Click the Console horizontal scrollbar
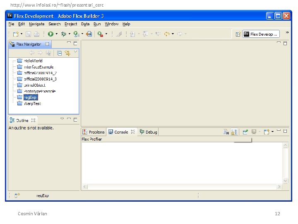298x224 pixels. 182,187
